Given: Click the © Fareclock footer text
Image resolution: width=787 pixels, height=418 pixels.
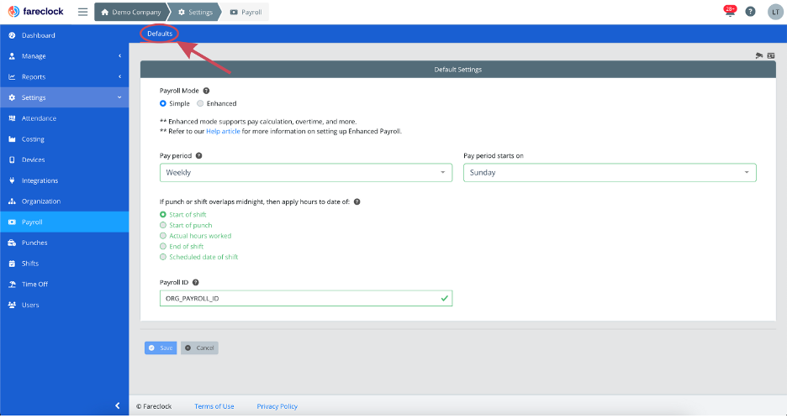Looking at the screenshot, I should coord(154,406).
